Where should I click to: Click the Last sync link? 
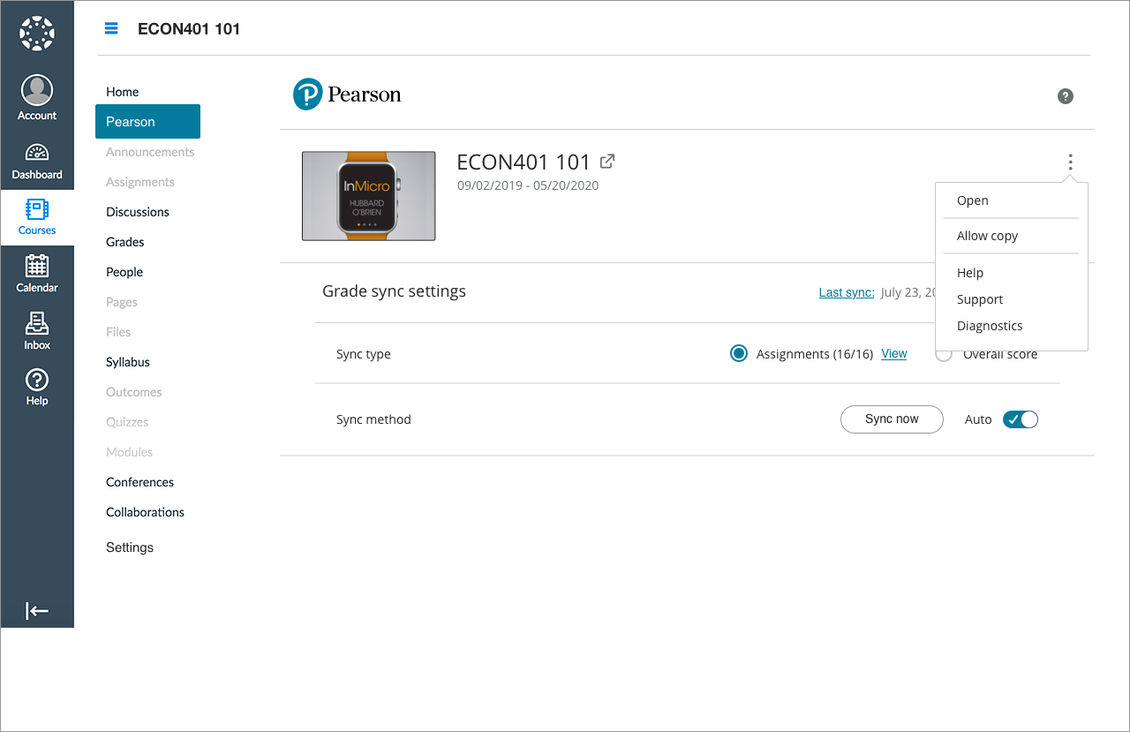(x=847, y=292)
